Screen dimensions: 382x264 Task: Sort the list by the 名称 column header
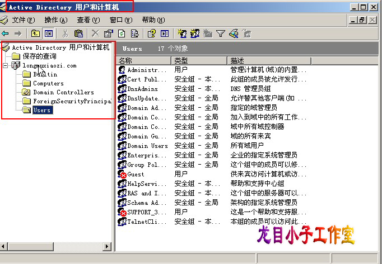point(143,60)
